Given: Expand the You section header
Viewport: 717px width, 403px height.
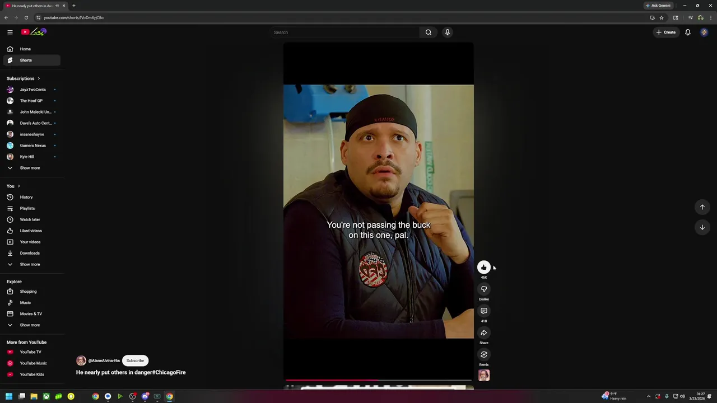Looking at the screenshot, I should (13, 186).
